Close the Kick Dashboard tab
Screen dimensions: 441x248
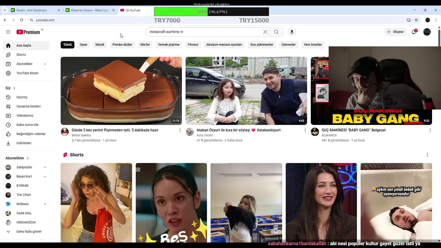pos(59,10)
